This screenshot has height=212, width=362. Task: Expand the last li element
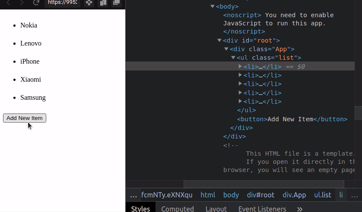click(241, 101)
